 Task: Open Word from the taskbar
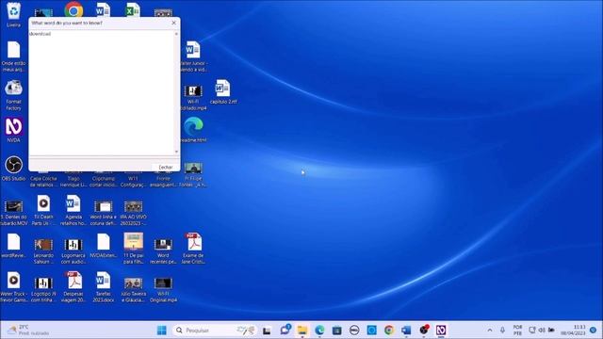(406, 331)
